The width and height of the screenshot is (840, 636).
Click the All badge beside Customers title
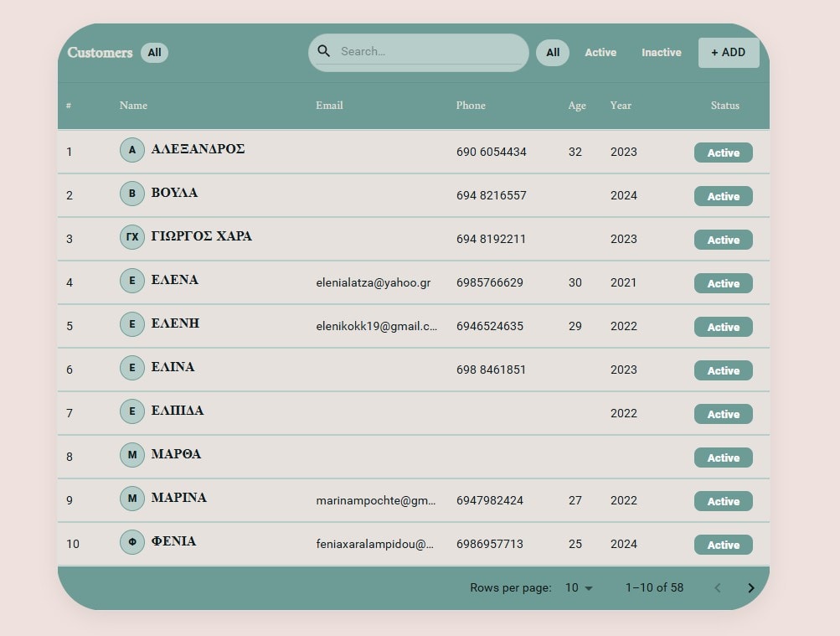click(x=154, y=53)
